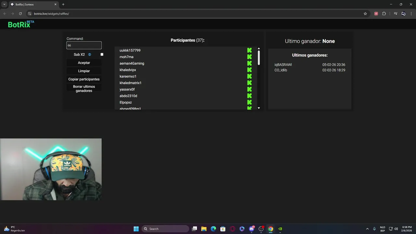Image resolution: width=416 pixels, height=234 pixels.
Task: Click the taskbar Search box
Action: [x=165, y=229]
